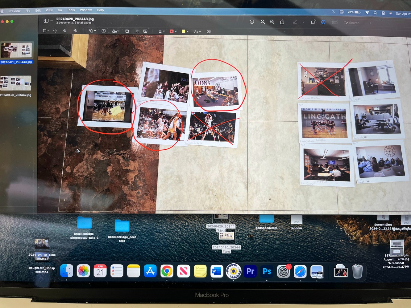
Task: Click the Inspector info icon
Action: point(252,22)
